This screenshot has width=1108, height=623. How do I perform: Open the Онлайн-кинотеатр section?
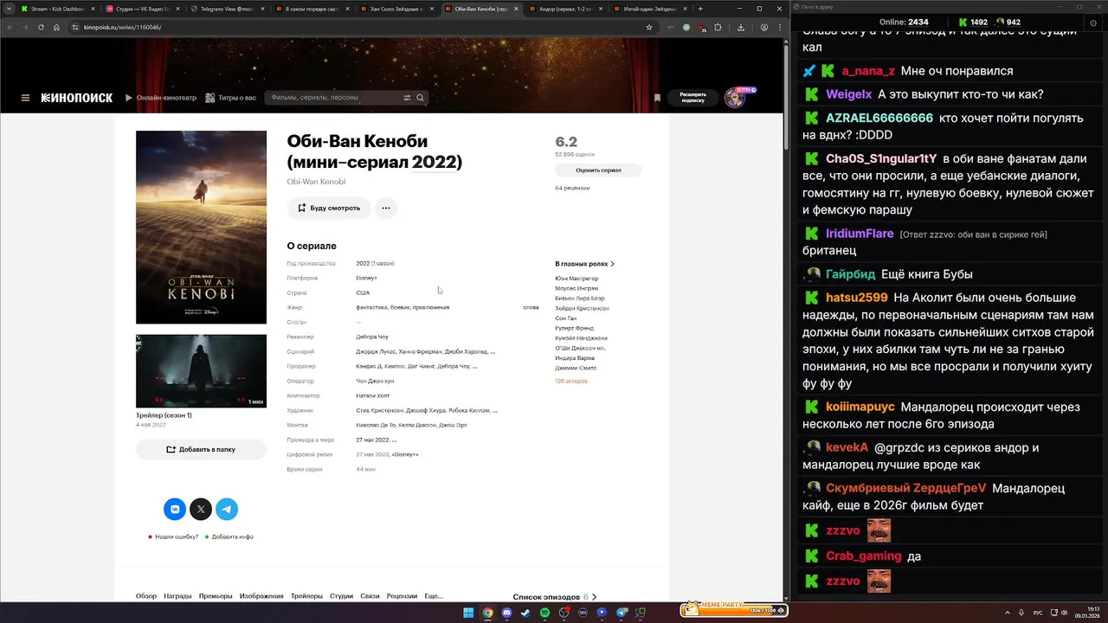click(161, 98)
